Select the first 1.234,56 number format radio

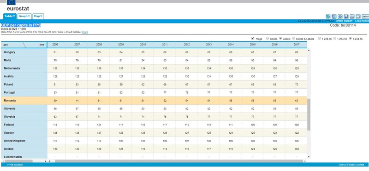(x=319, y=38)
